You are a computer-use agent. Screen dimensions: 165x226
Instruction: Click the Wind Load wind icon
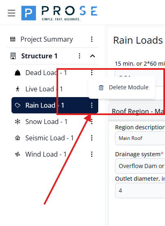coord(18,154)
